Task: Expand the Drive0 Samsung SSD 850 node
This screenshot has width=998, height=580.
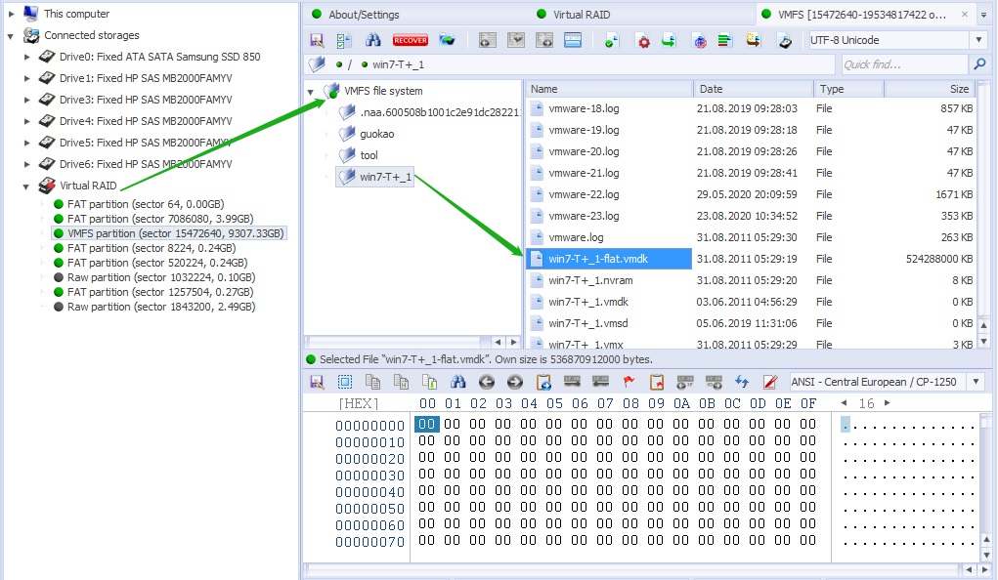Action: coord(26,57)
